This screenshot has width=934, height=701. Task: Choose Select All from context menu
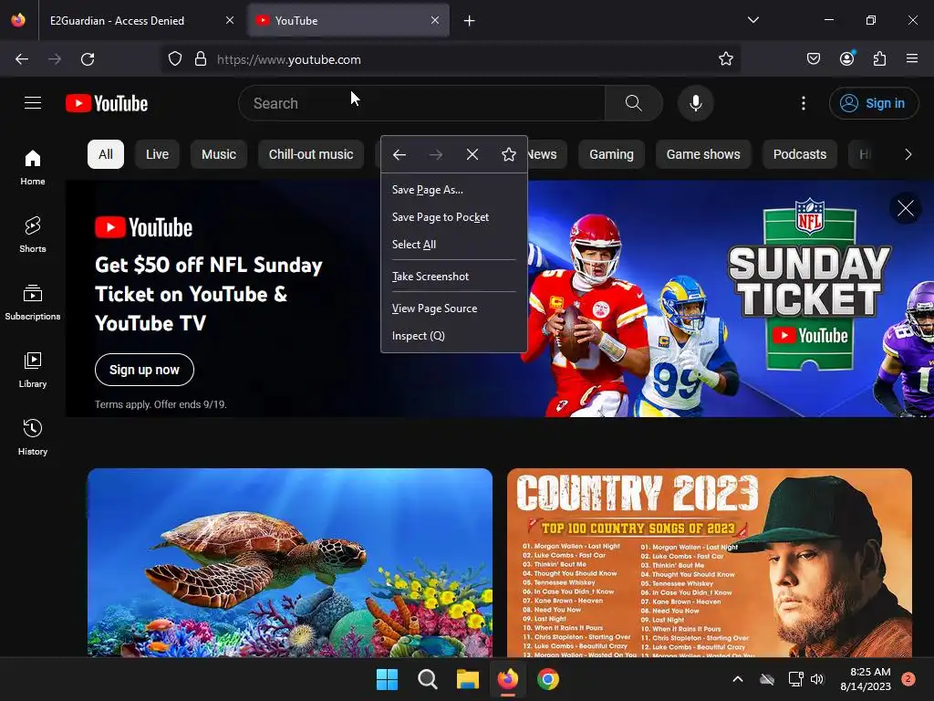454,245
